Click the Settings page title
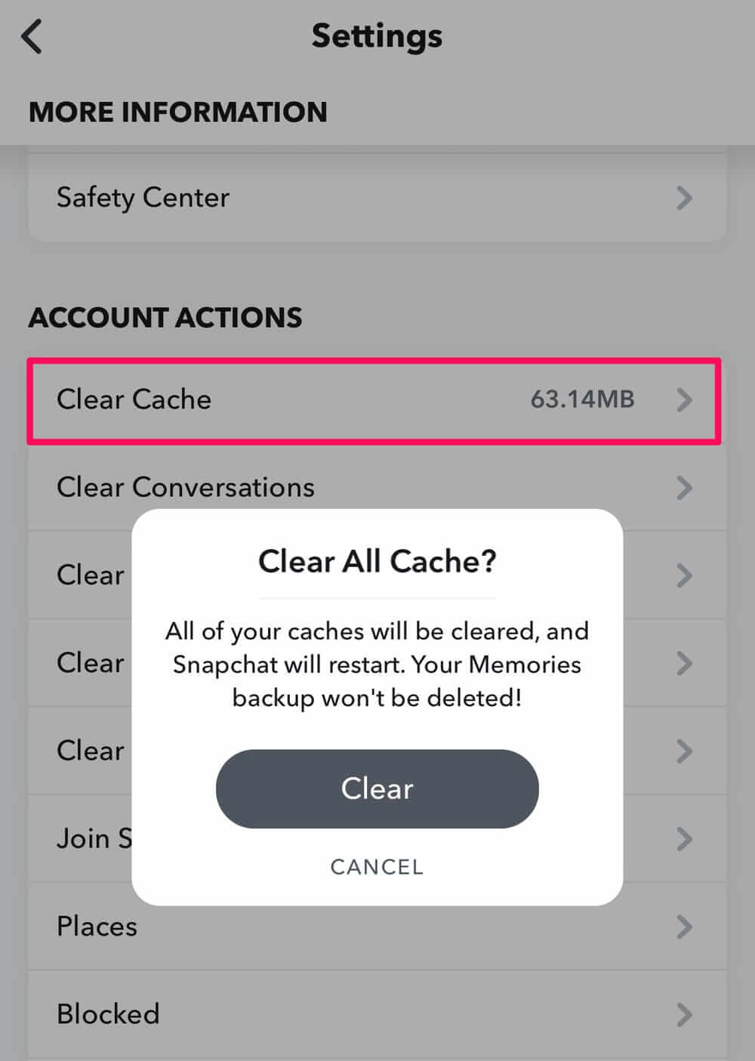The image size is (755, 1061). 377,36
